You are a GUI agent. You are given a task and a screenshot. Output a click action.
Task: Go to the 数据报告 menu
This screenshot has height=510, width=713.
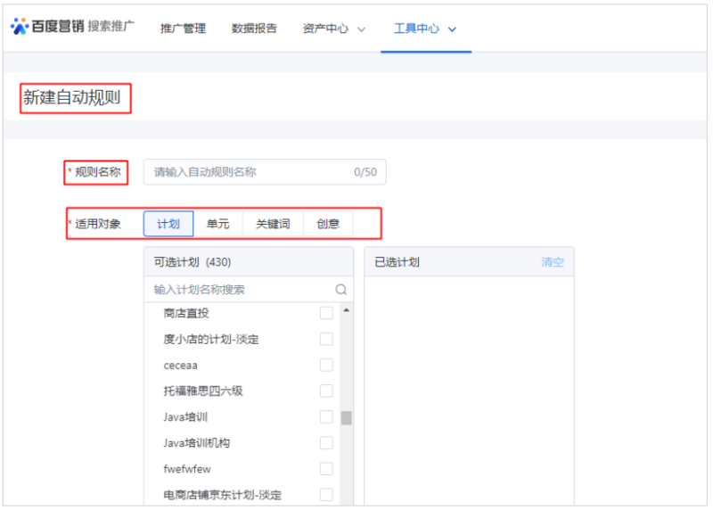click(x=254, y=29)
